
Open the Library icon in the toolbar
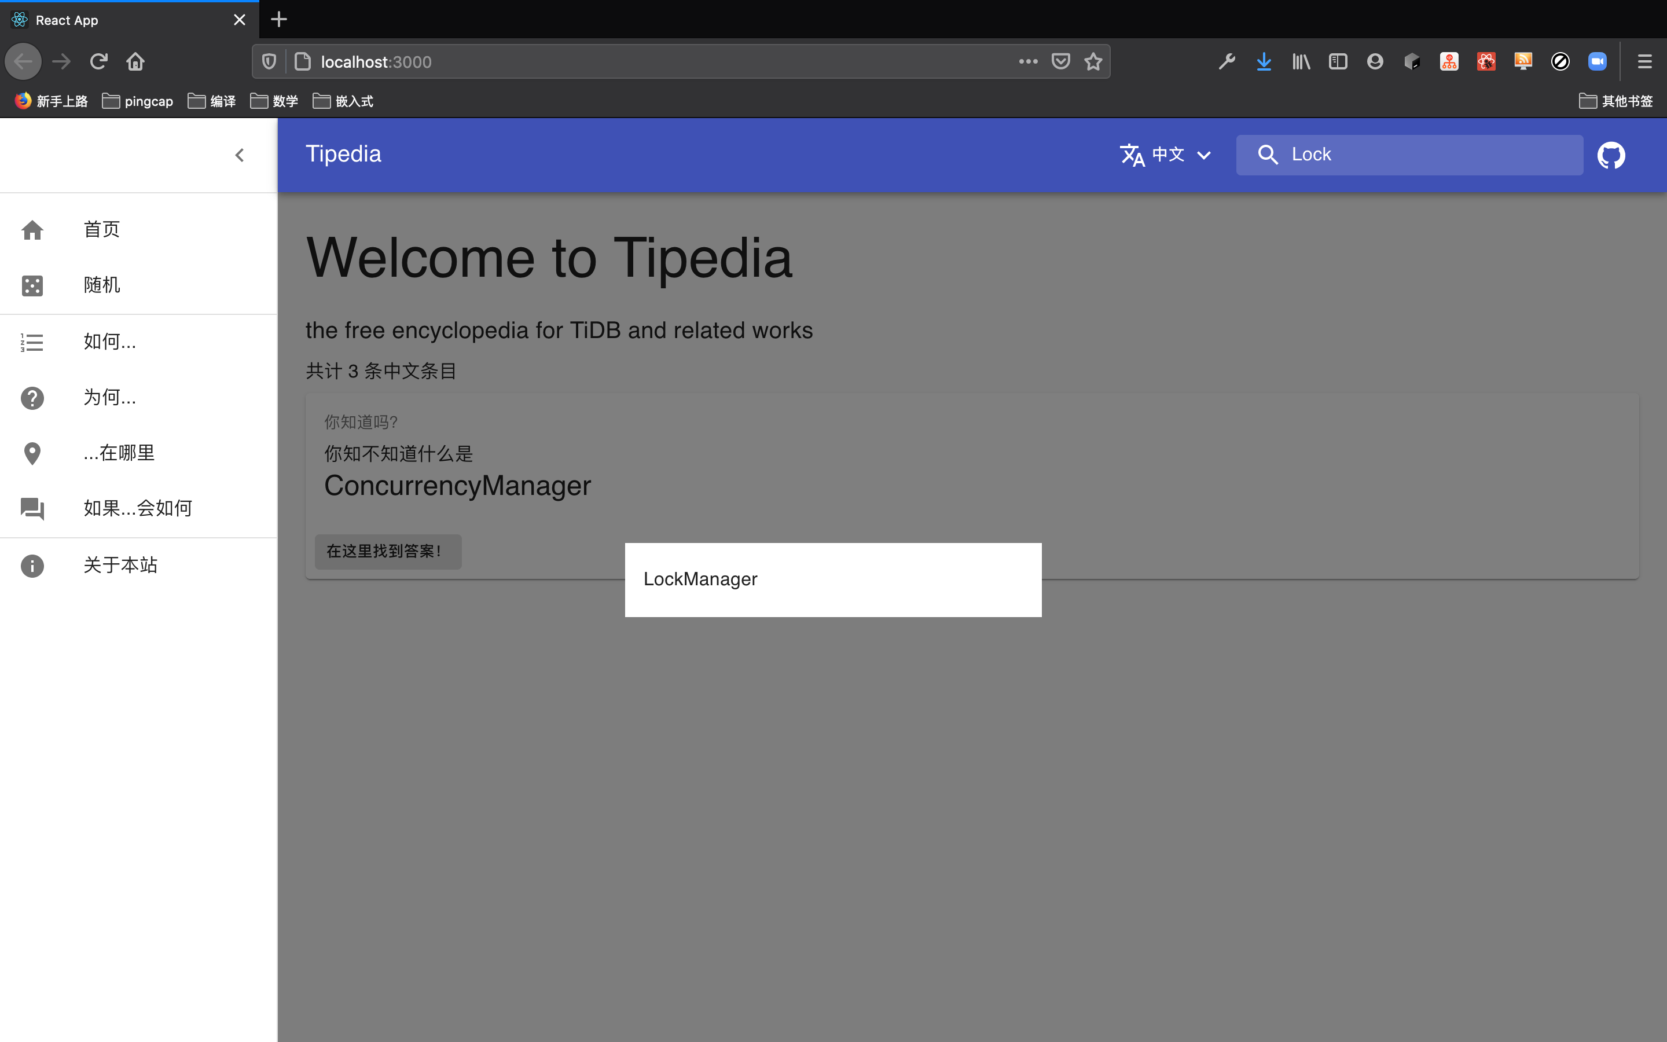pos(1301,62)
